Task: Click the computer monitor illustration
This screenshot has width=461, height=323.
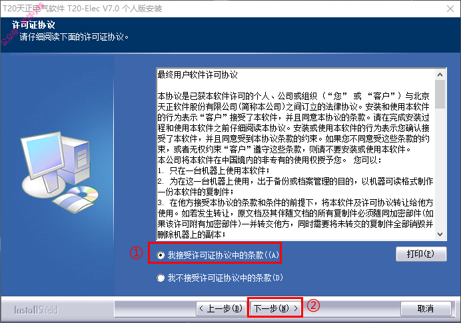Action: coord(43,157)
